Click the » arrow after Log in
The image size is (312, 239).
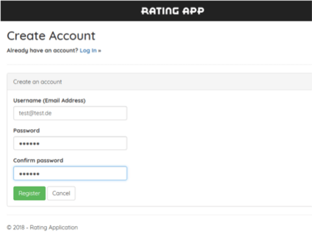pos(100,51)
